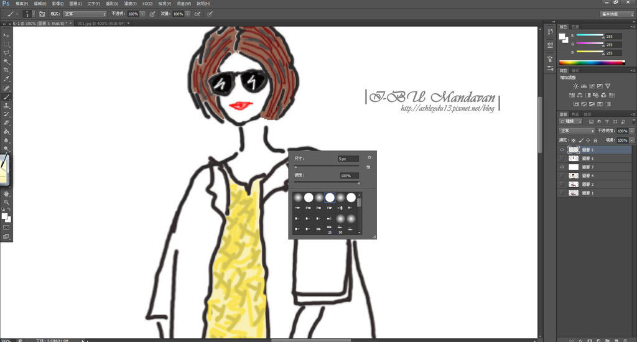This screenshot has width=637, height=342.
Task: Add Curves adjustment
Action: [592, 86]
